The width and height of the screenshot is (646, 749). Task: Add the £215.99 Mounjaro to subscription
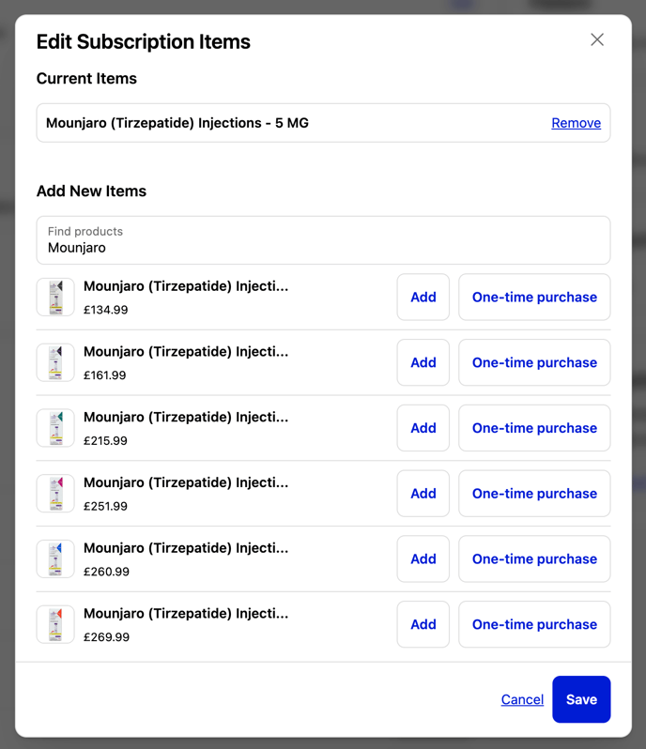click(423, 428)
